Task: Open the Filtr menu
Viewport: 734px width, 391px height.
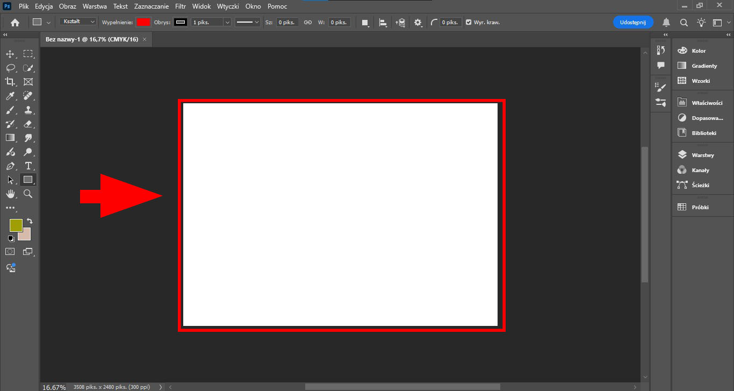Action: (x=181, y=6)
